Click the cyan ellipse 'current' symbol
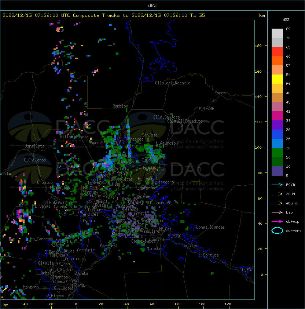 (x=277, y=230)
